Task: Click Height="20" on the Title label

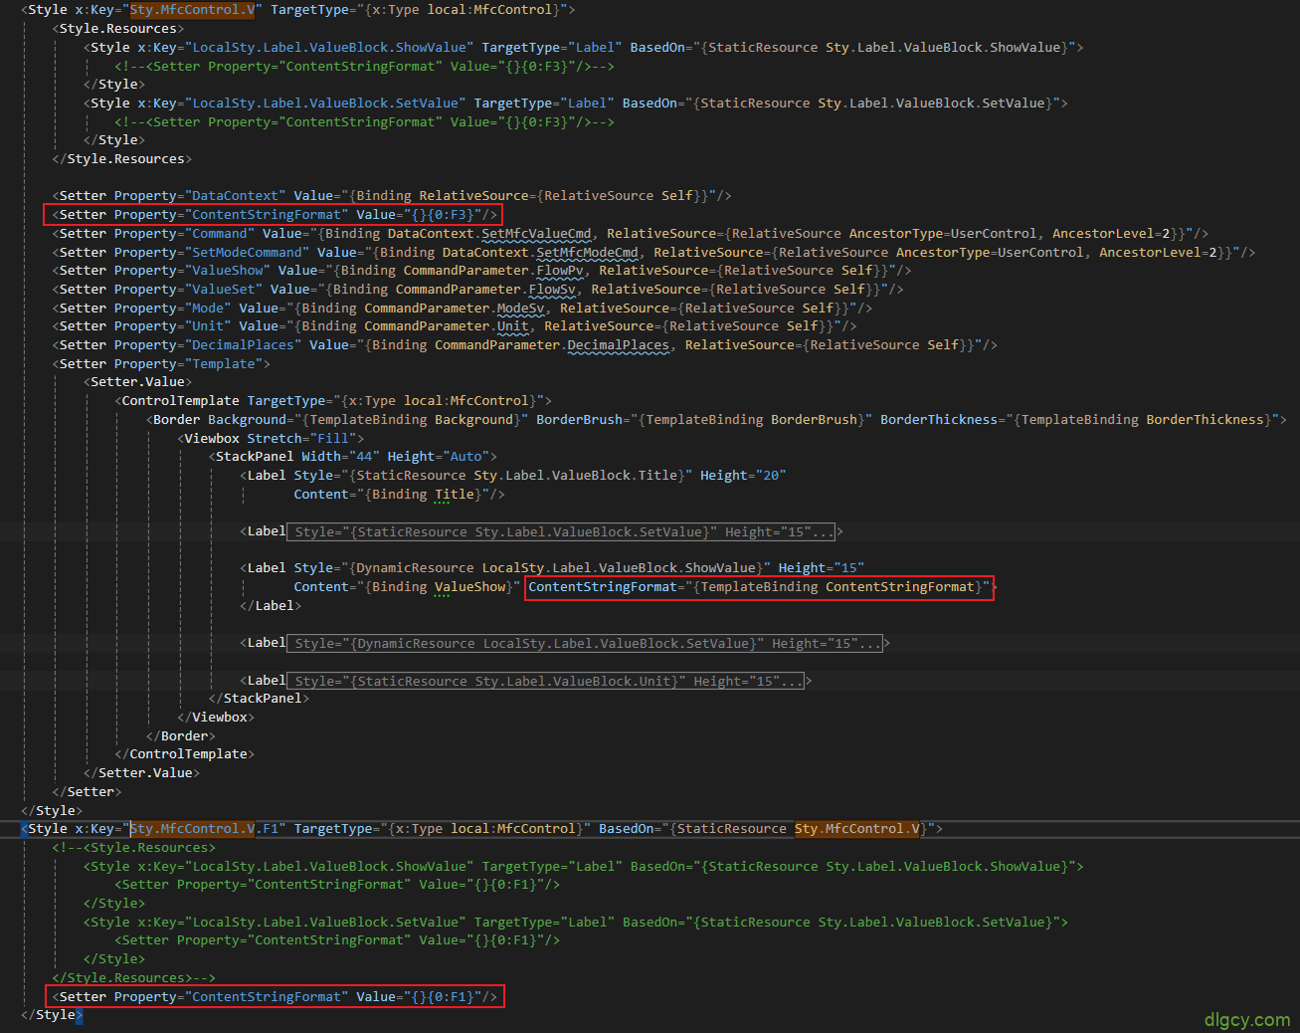Action: 743,476
